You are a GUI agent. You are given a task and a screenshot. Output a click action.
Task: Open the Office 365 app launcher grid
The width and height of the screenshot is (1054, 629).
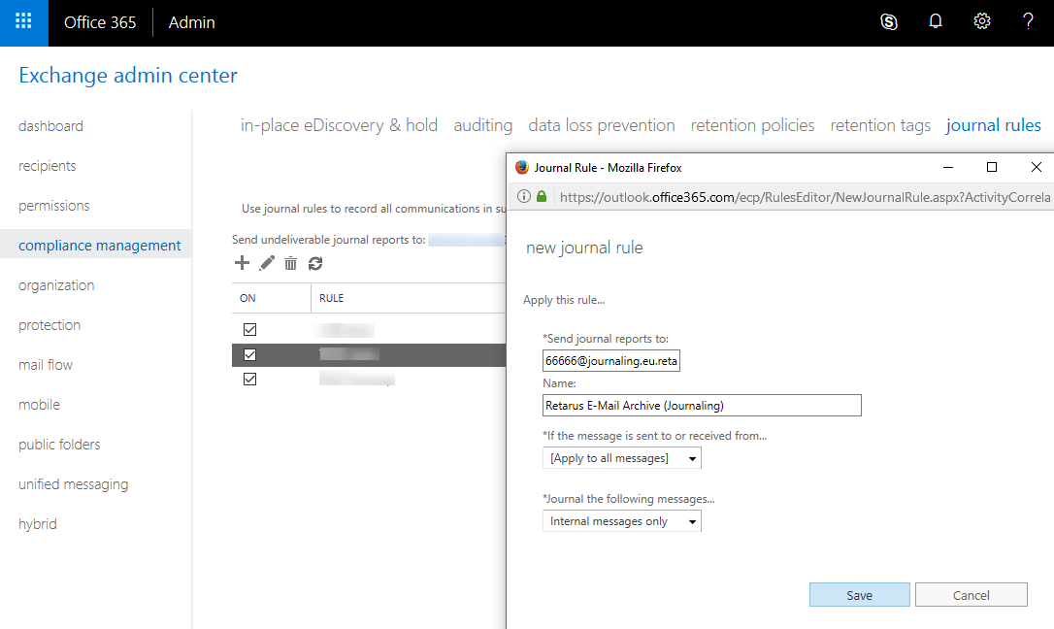pos(23,22)
